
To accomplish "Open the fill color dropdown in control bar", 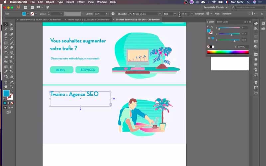I will click(28, 14).
